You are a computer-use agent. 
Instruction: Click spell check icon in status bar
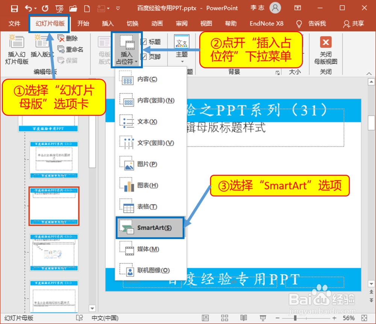pos(79,318)
